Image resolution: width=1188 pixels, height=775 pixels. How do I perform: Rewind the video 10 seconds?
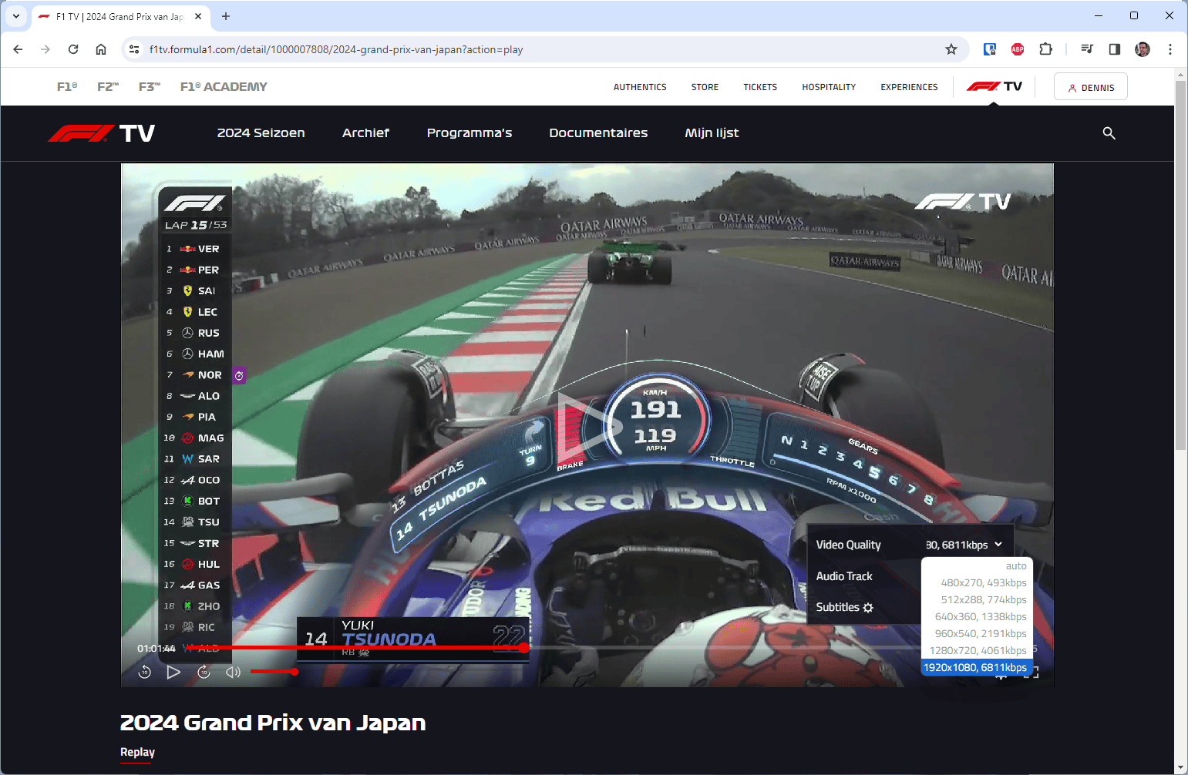(144, 673)
